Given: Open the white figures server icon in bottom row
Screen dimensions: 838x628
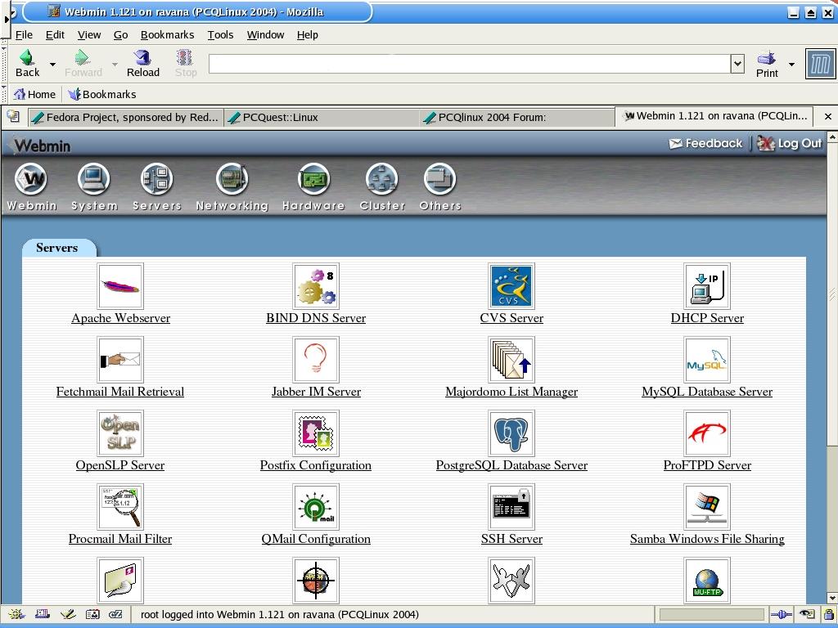Looking at the screenshot, I should pyautogui.click(x=511, y=581).
